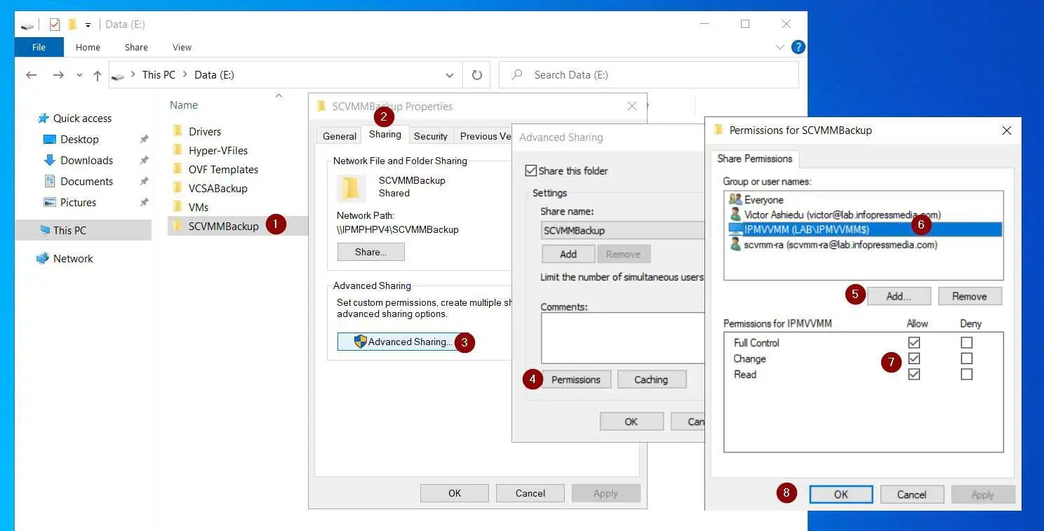
Task: Toggle Deny checkbox for Change
Action: tap(967, 358)
